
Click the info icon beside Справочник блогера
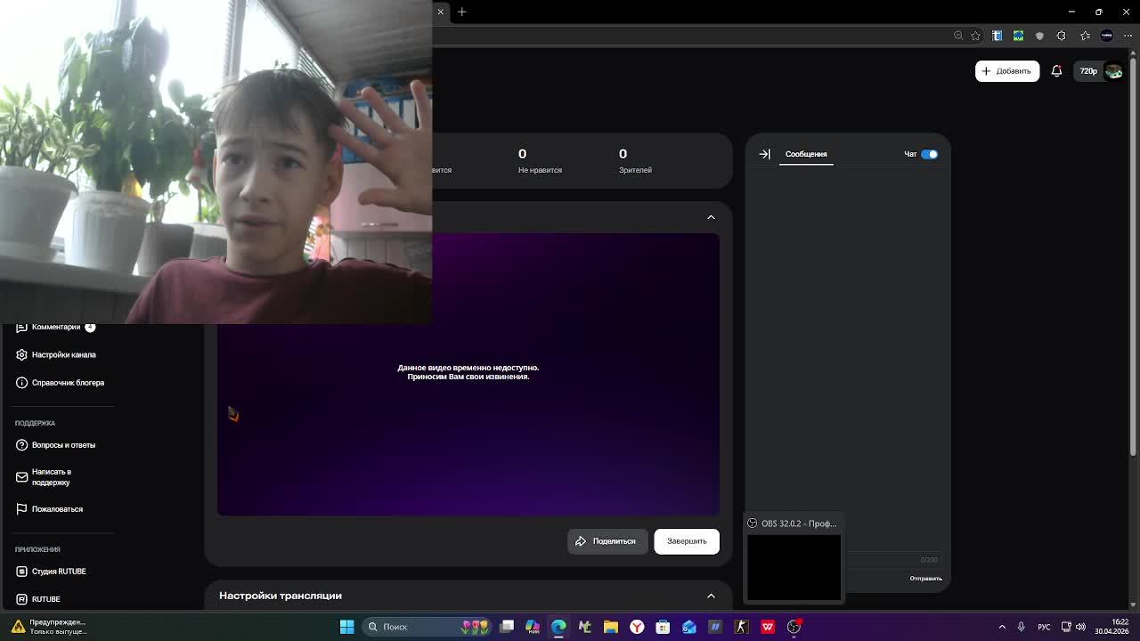coord(21,383)
